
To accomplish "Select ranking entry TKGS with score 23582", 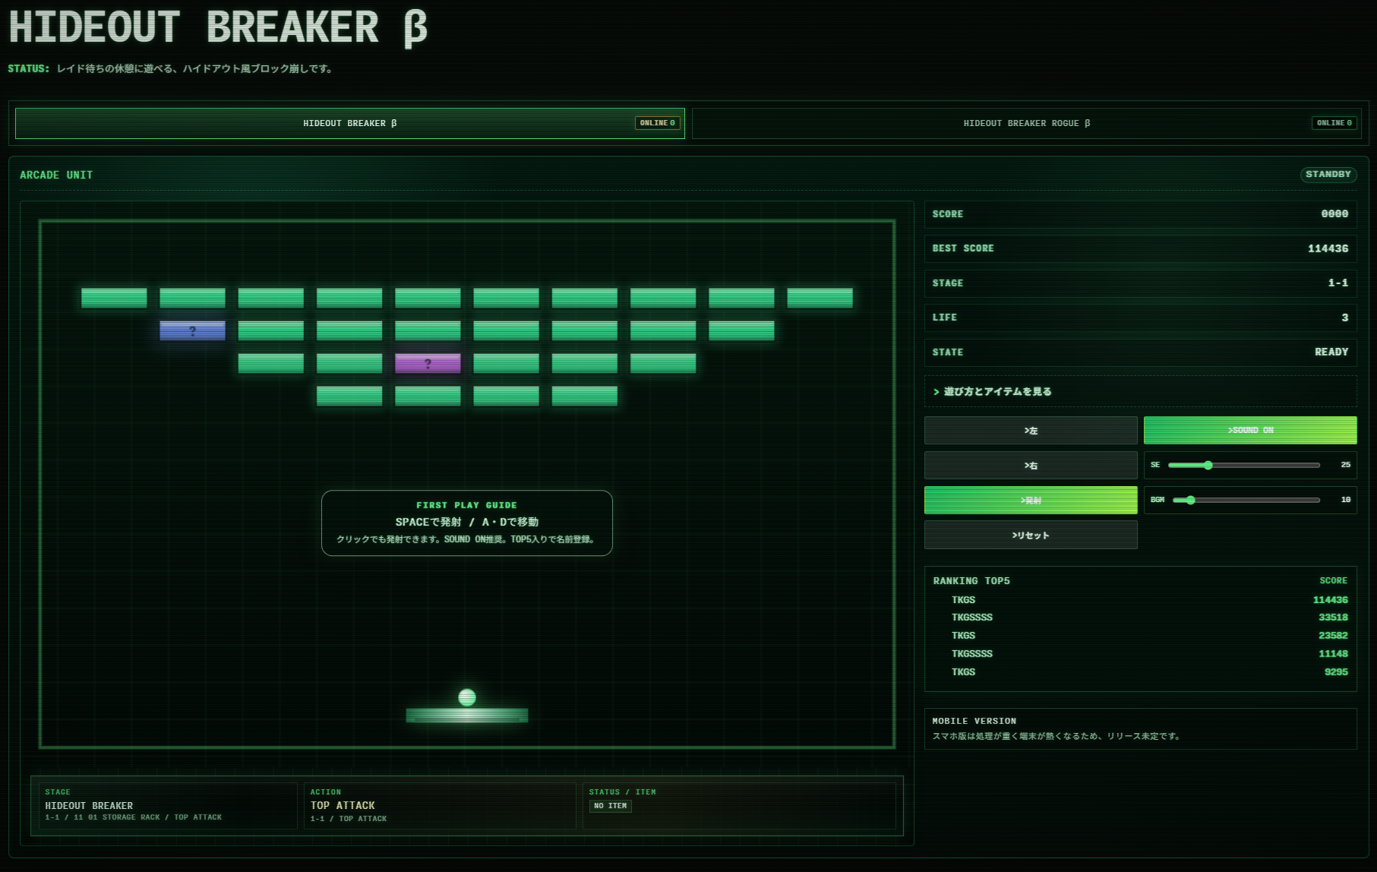I will (x=1140, y=636).
